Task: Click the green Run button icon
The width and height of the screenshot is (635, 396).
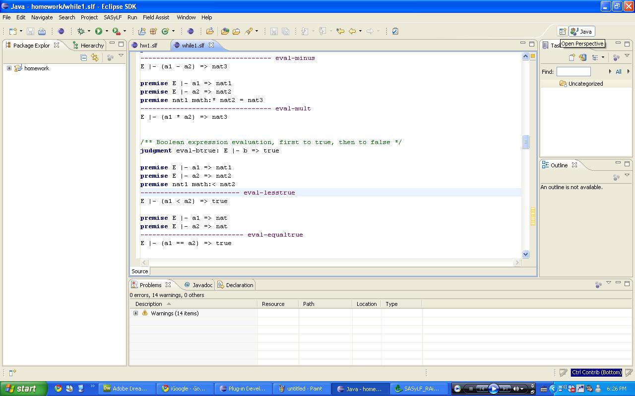Action: (99, 31)
